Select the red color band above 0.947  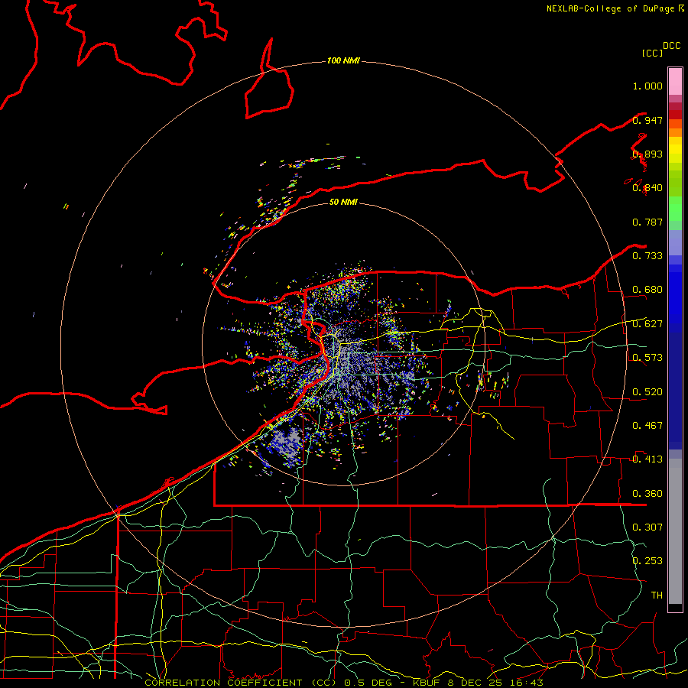click(675, 115)
